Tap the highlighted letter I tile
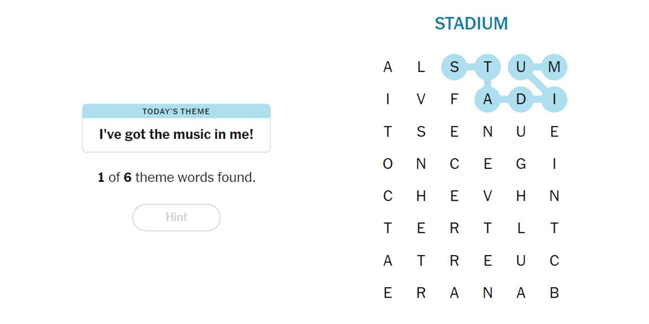Screen dimensions: 649x324 pyautogui.click(x=554, y=99)
